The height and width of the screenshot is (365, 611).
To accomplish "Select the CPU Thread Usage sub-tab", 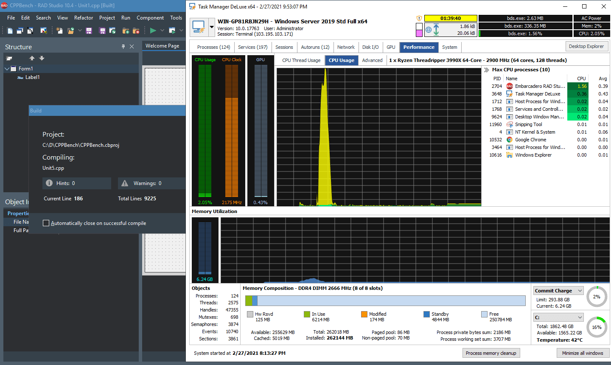I will (301, 60).
